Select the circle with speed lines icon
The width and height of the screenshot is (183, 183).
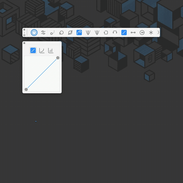tap(61, 33)
